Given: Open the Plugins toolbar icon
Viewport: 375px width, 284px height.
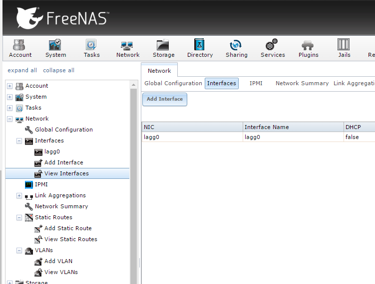Looking at the screenshot, I should (x=308, y=48).
